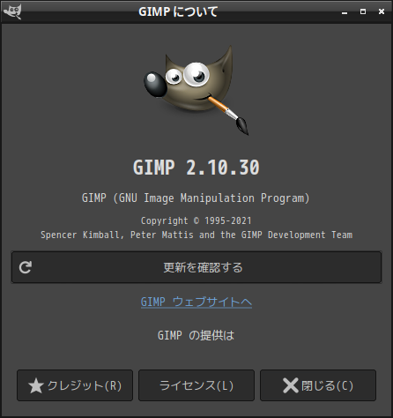Click the large Wilber mascot logo
Screen dimensions: 393x418
196,90
